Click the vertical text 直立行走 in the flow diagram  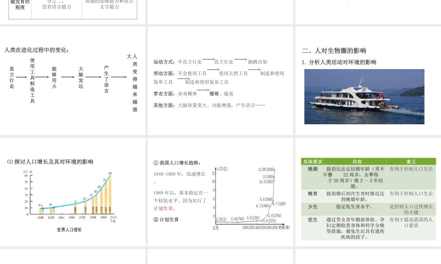11,77
